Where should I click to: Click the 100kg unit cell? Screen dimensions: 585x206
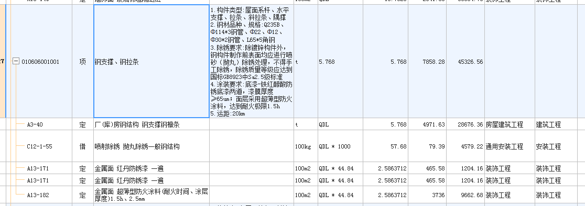pos(306,146)
